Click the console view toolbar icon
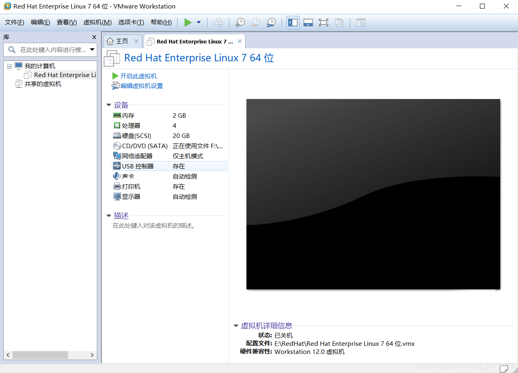This screenshot has height=373, width=518. click(x=361, y=22)
